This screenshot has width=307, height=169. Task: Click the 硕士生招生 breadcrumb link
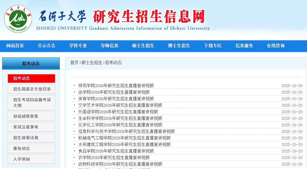point(92,63)
